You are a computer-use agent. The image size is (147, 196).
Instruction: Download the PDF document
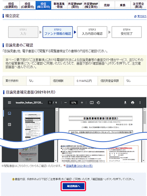125,103
